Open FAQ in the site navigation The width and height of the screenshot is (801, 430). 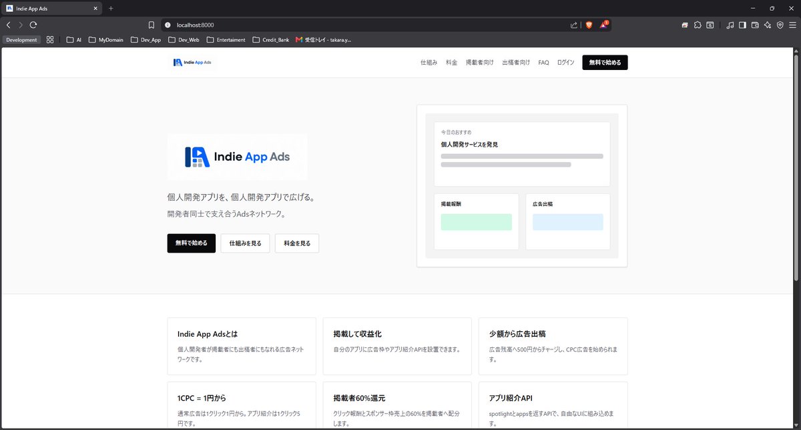[543, 62]
